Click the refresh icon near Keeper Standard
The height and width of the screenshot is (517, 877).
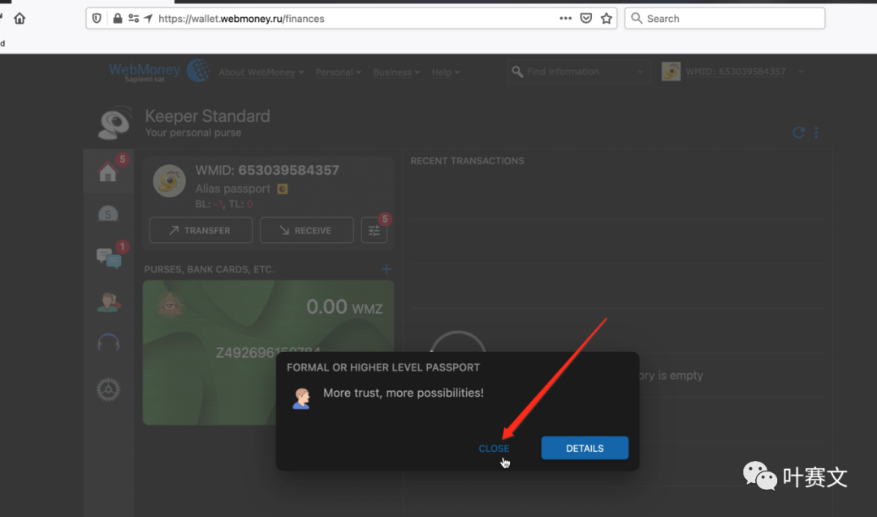798,133
